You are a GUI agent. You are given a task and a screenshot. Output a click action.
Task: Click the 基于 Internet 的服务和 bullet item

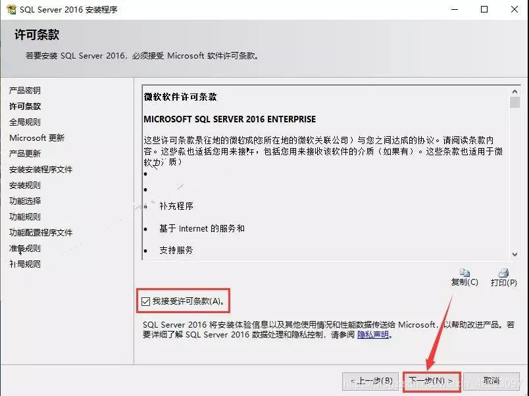tap(202, 228)
